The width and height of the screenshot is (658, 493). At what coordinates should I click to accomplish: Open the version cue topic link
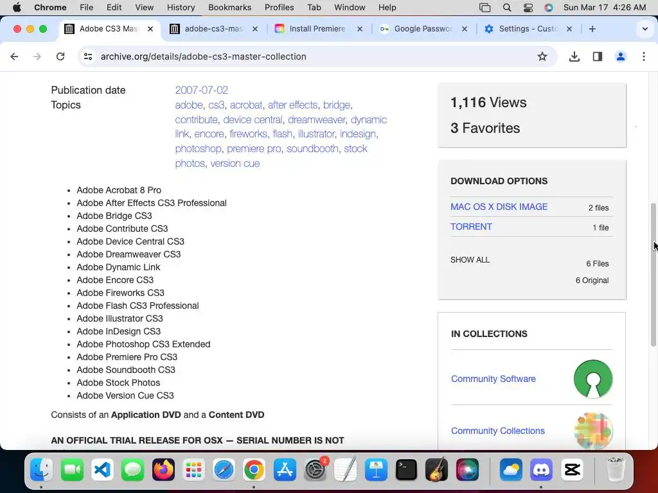(x=235, y=164)
